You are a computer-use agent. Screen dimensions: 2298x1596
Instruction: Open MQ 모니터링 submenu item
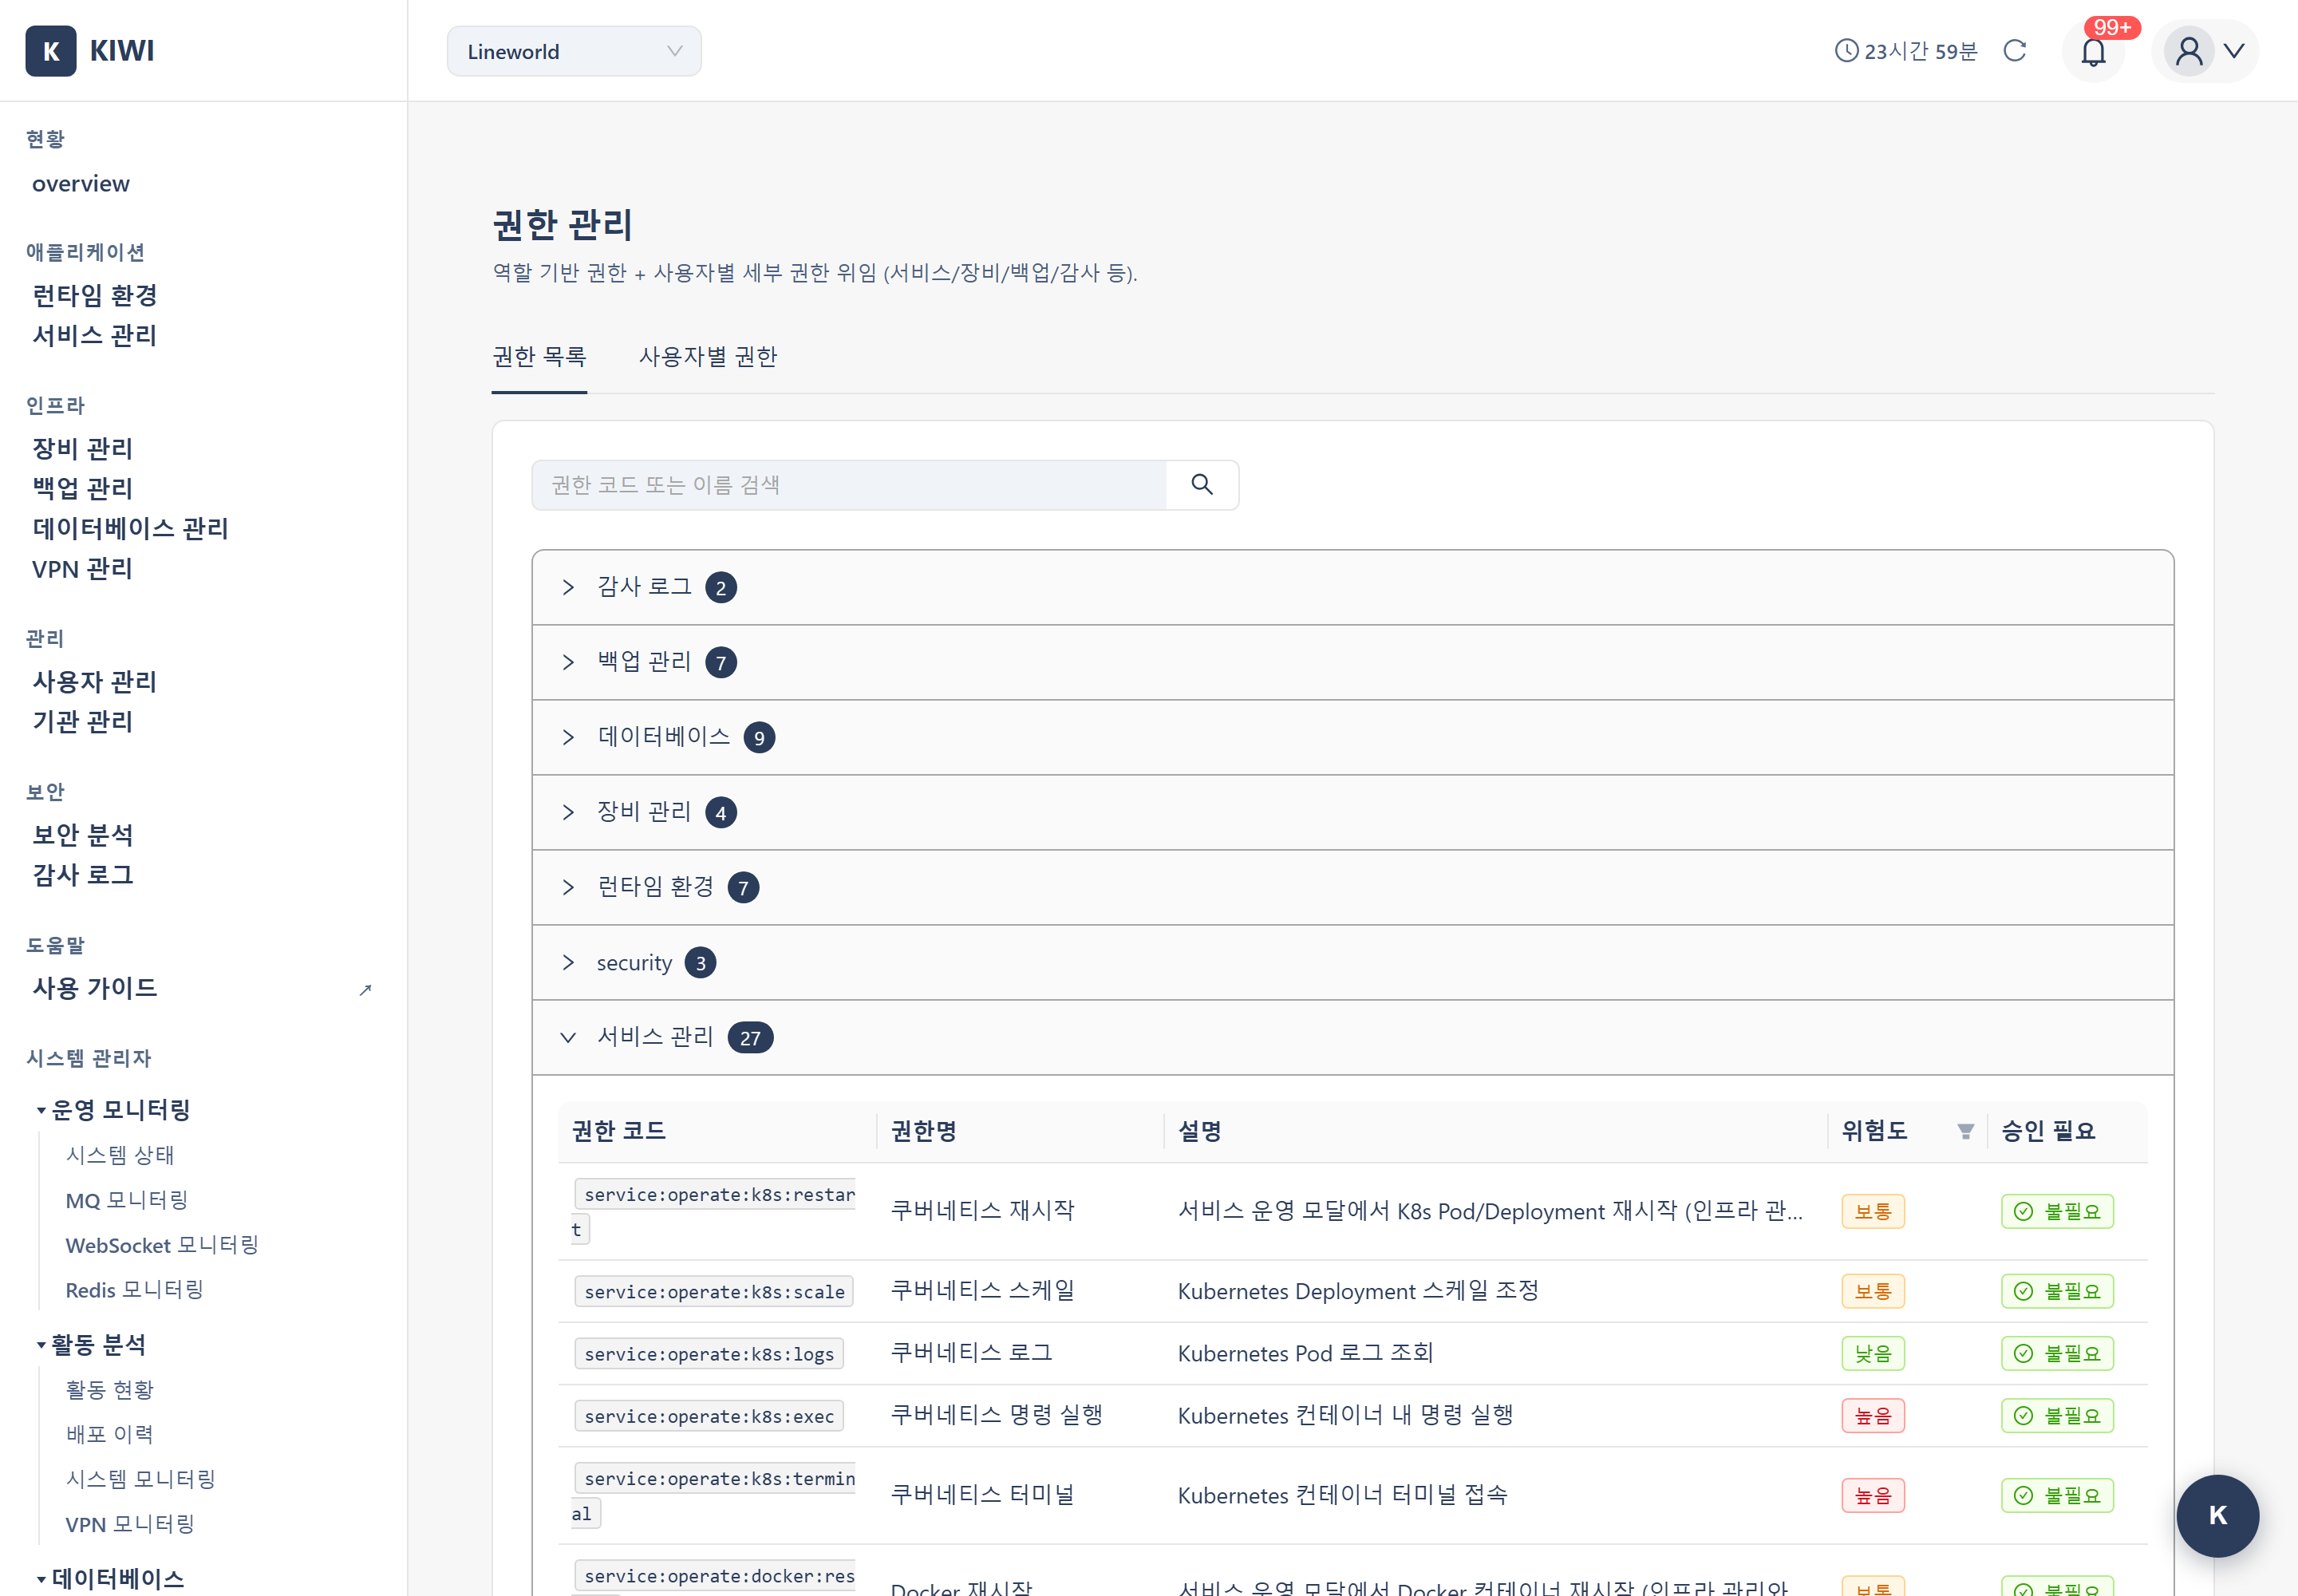127,1200
